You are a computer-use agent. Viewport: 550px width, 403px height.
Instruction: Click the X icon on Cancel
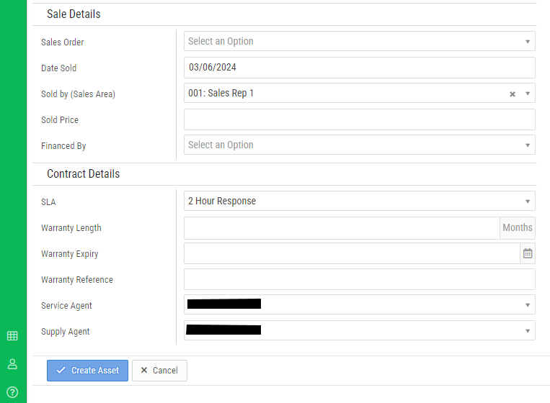[x=144, y=371]
